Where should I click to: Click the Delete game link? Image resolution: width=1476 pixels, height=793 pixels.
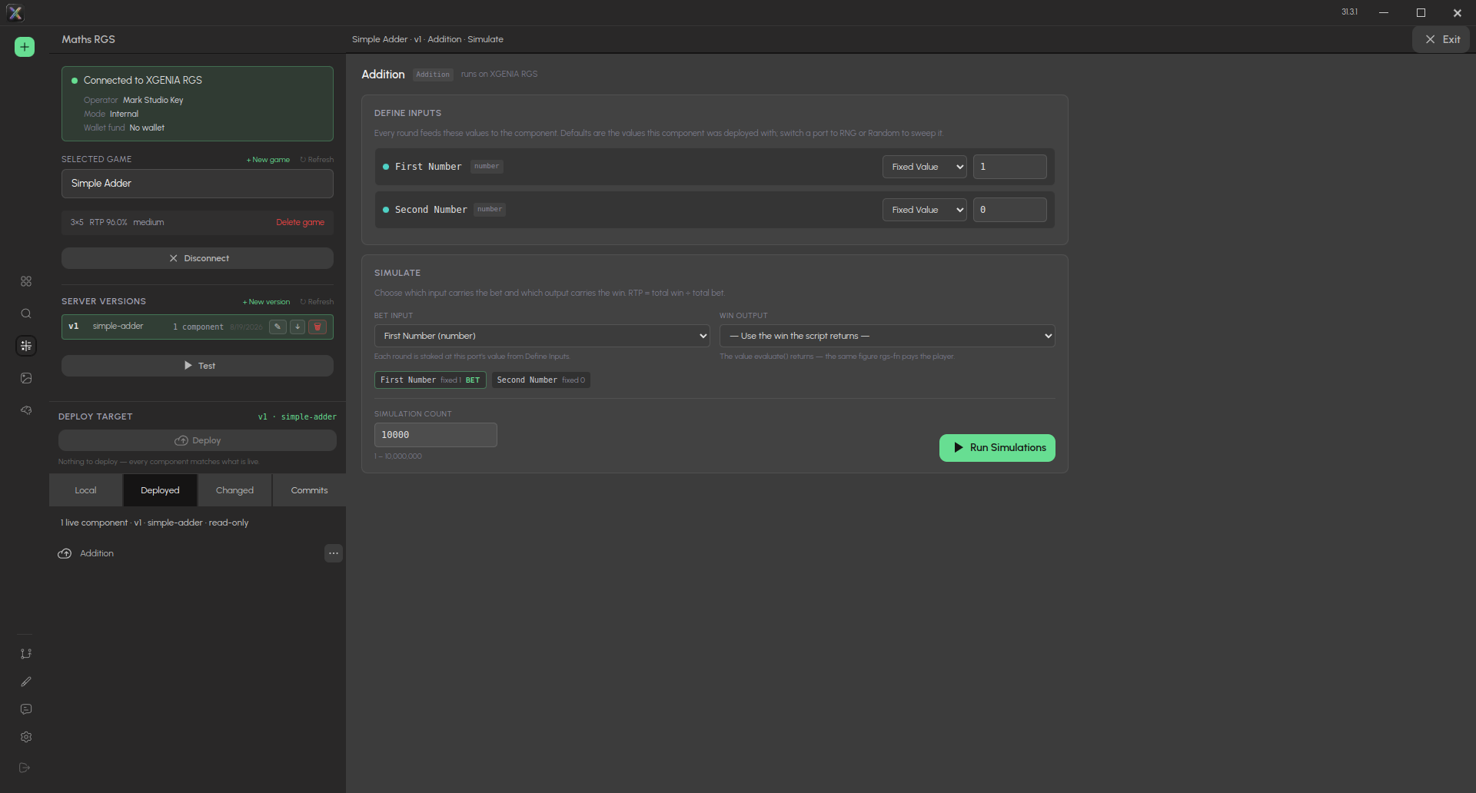point(300,222)
